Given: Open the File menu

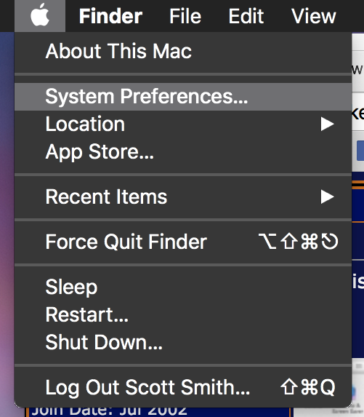Looking at the screenshot, I should pos(185,16).
